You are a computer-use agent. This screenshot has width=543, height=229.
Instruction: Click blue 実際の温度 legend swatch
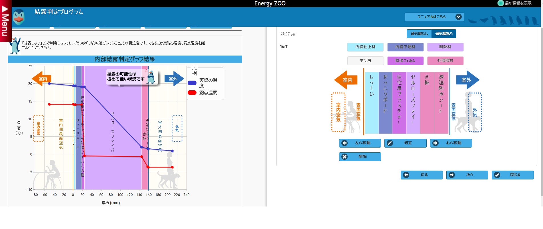click(x=192, y=83)
